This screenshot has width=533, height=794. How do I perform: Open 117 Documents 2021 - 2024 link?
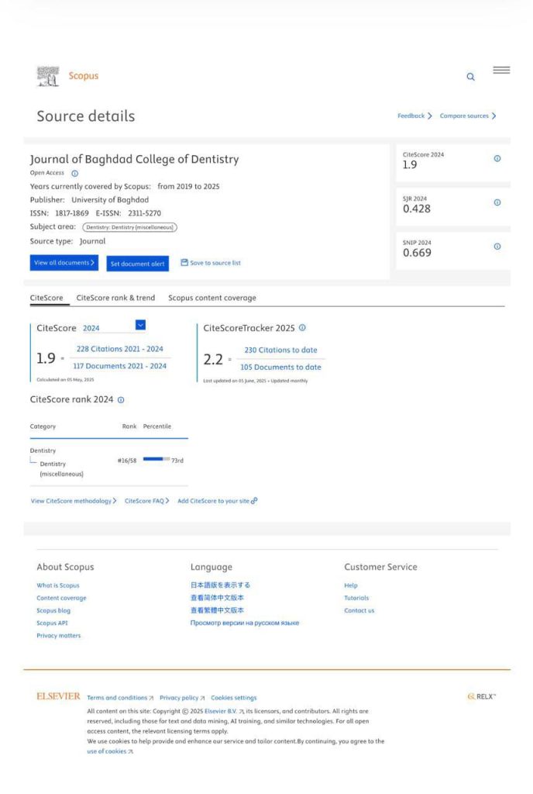click(x=120, y=366)
